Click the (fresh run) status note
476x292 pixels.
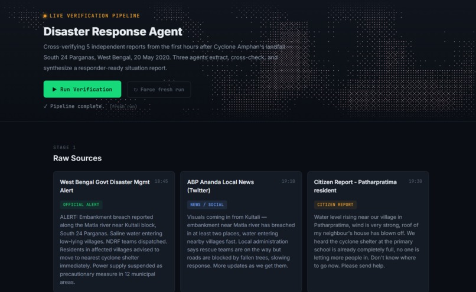click(123, 106)
